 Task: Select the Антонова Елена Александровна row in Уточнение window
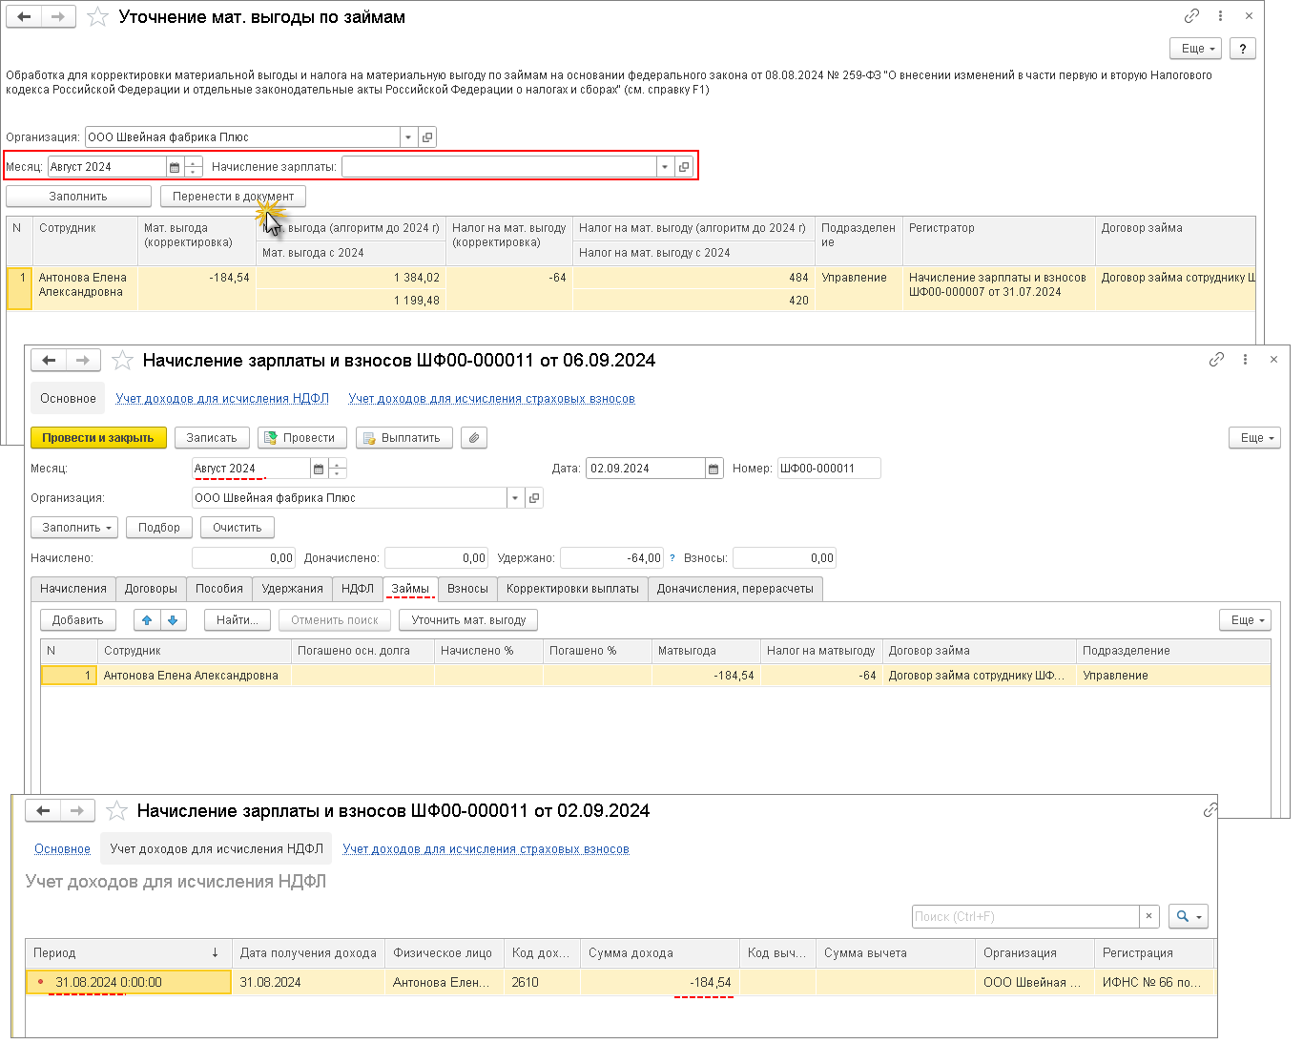click(x=631, y=288)
